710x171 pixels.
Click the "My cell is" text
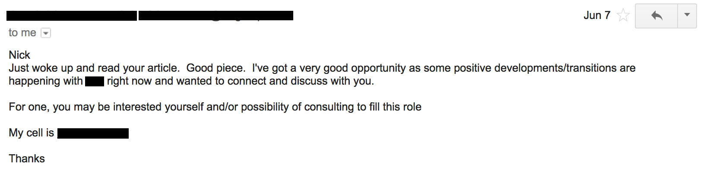click(31, 133)
